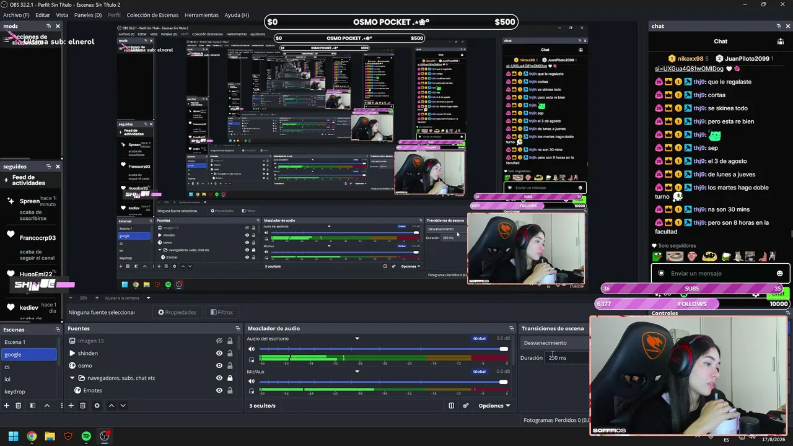Open the Desvanecimiento transition dropdown
This screenshot has height=446, width=793.
tap(554, 343)
